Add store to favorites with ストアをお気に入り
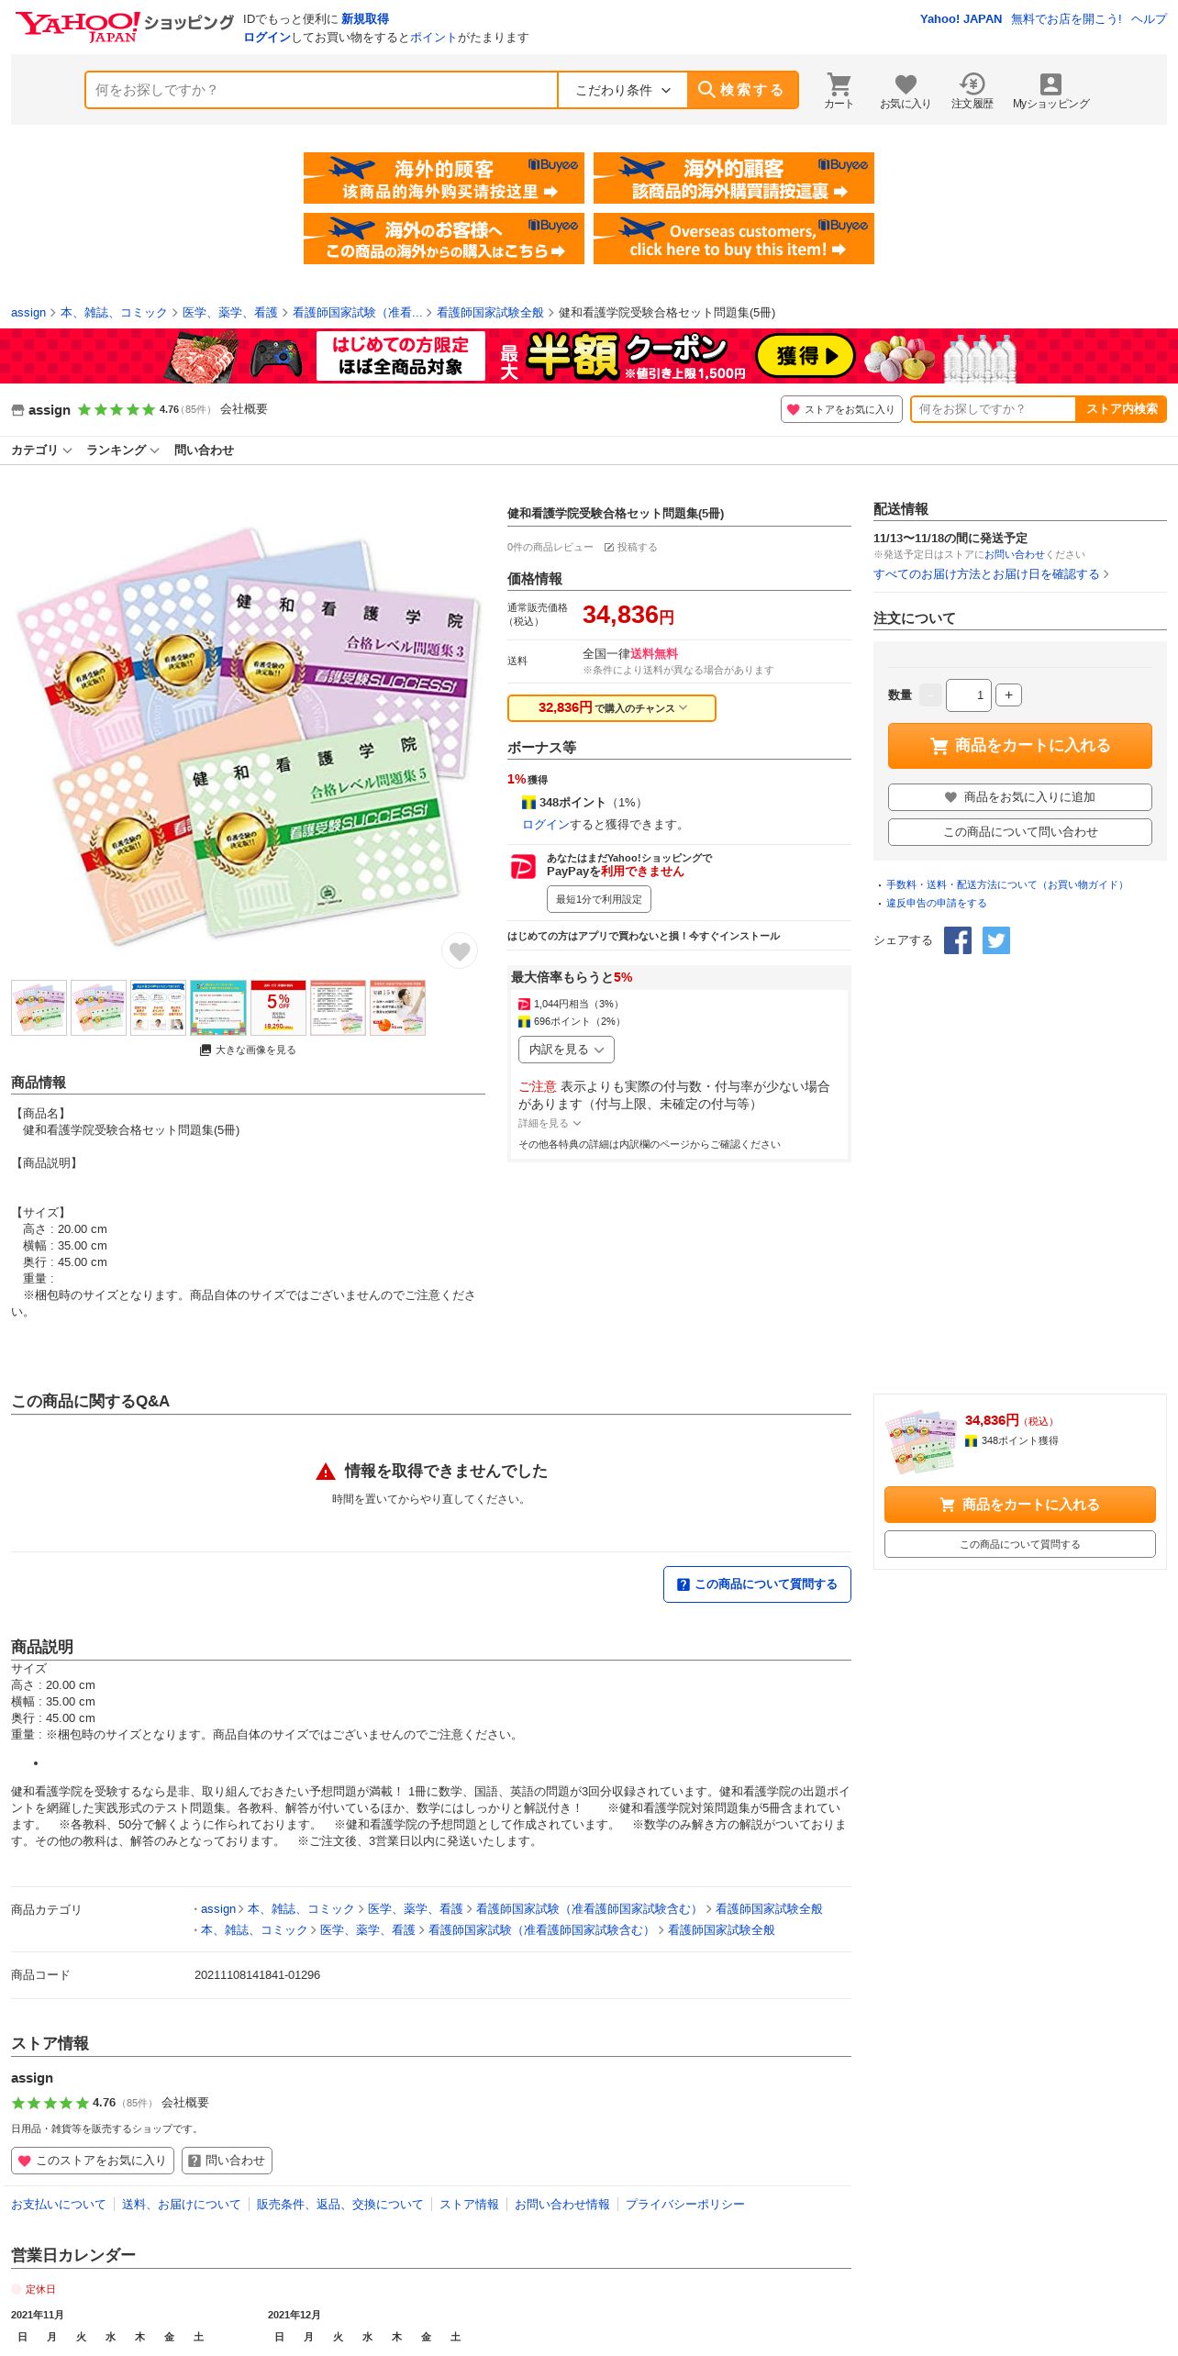The image size is (1178, 2356). (841, 409)
